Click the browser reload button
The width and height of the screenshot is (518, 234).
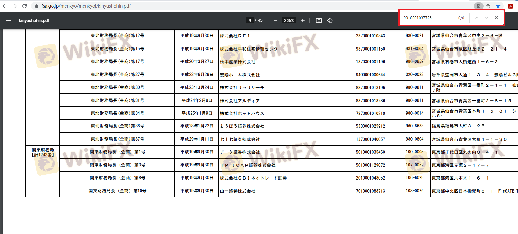coord(24,6)
